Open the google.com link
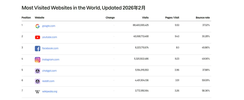 (49, 26)
